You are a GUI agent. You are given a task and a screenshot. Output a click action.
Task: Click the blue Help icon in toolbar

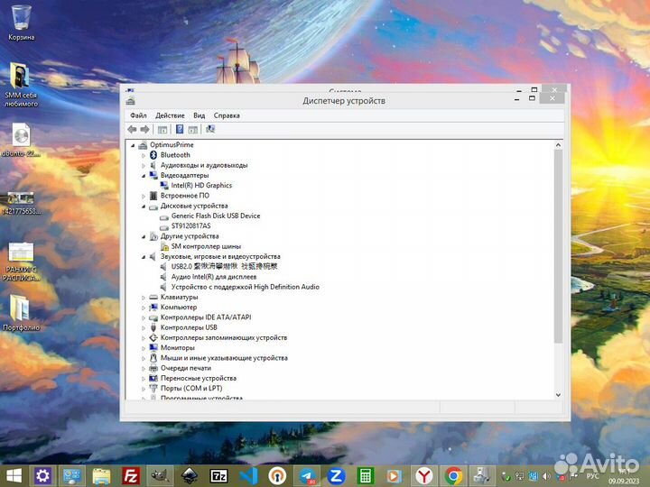point(180,129)
